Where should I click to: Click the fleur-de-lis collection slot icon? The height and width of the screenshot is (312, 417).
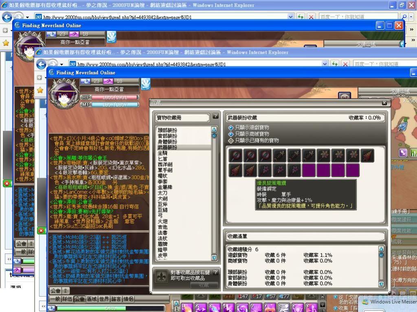click(x=161, y=276)
